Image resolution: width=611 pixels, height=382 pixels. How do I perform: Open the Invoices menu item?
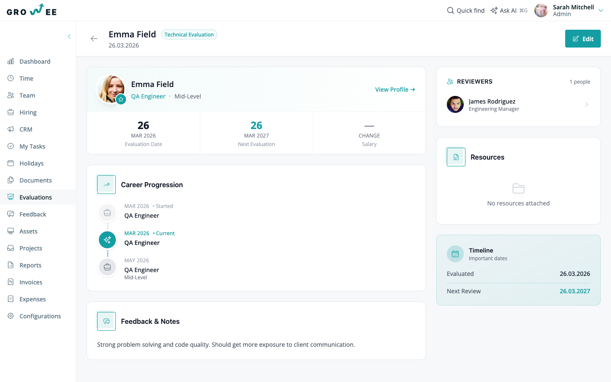pyautogui.click(x=38, y=282)
